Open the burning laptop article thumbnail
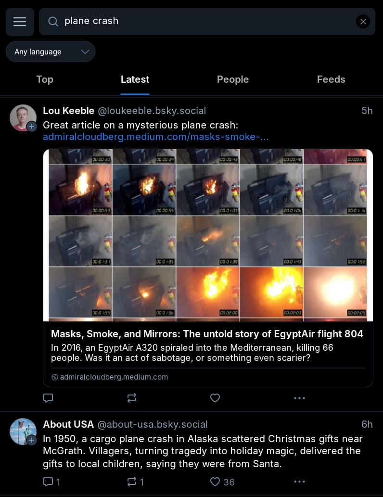The height and width of the screenshot is (497, 383). click(x=208, y=235)
